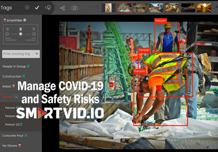Confirm tags with the checkmark icon
This screenshot has height=152, width=218.
37,8
